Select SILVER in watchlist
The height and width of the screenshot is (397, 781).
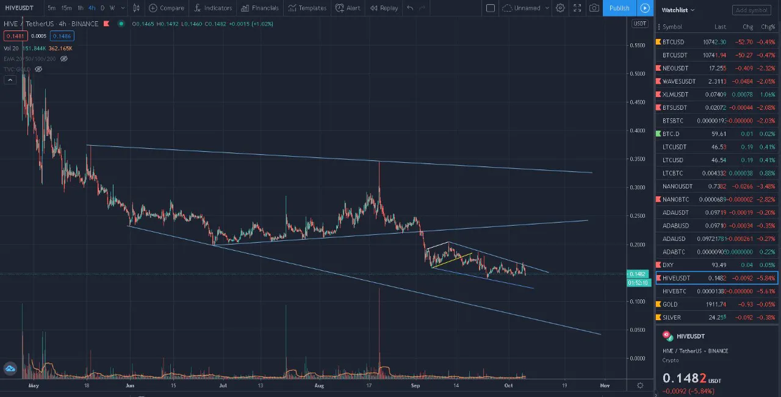coord(717,318)
